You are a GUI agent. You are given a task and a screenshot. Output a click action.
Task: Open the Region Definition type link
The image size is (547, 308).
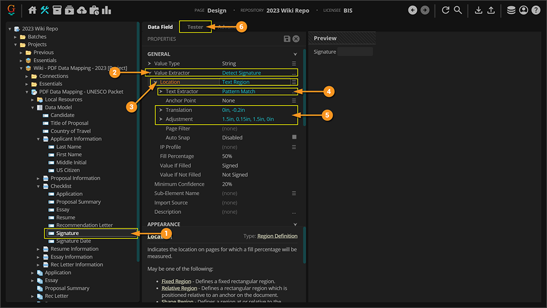click(x=277, y=236)
